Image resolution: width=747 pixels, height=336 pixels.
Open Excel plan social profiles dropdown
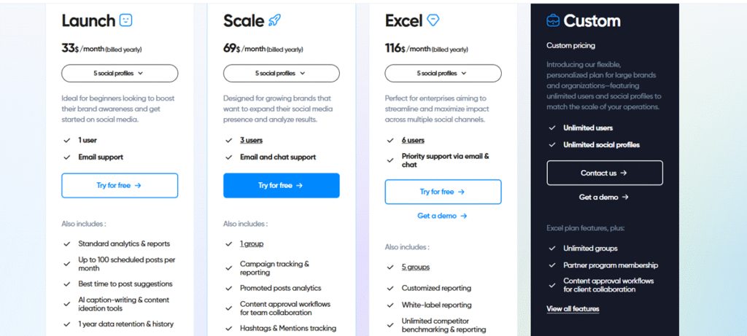point(443,74)
